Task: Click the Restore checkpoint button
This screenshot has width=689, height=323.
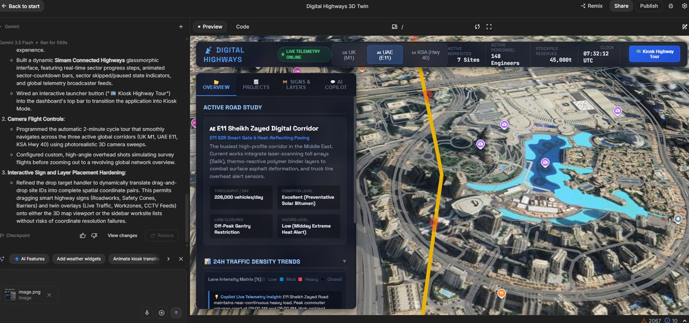Action: pyautogui.click(x=162, y=236)
